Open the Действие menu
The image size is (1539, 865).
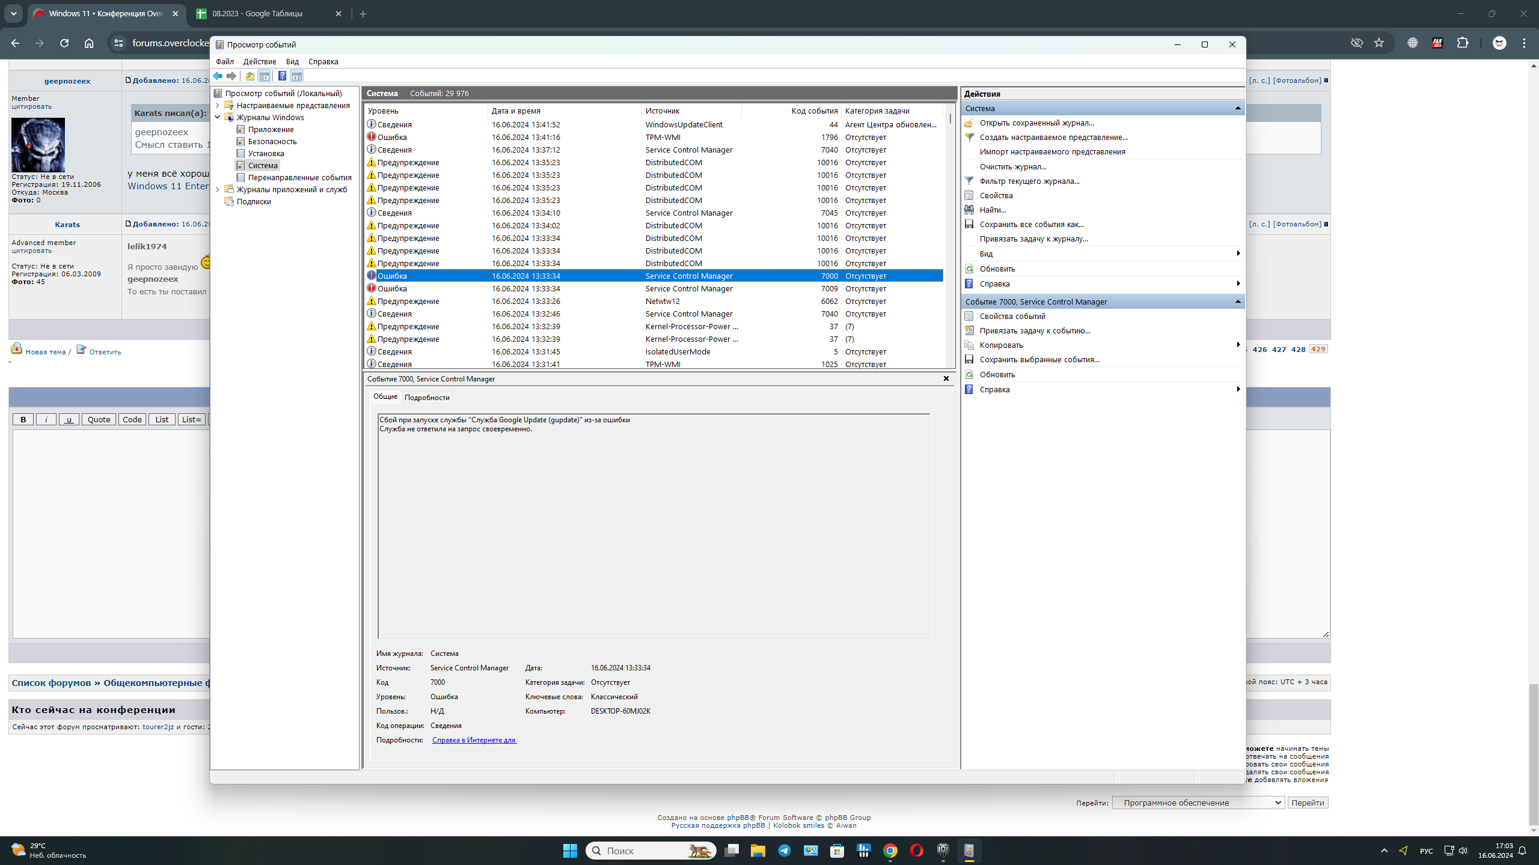(259, 61)
